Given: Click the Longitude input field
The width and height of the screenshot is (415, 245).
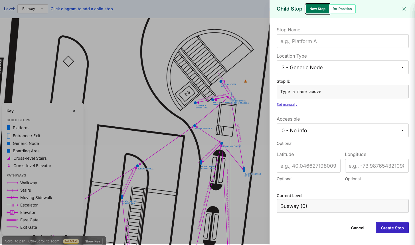Looking at the screenshot, I should coord(377,166).
